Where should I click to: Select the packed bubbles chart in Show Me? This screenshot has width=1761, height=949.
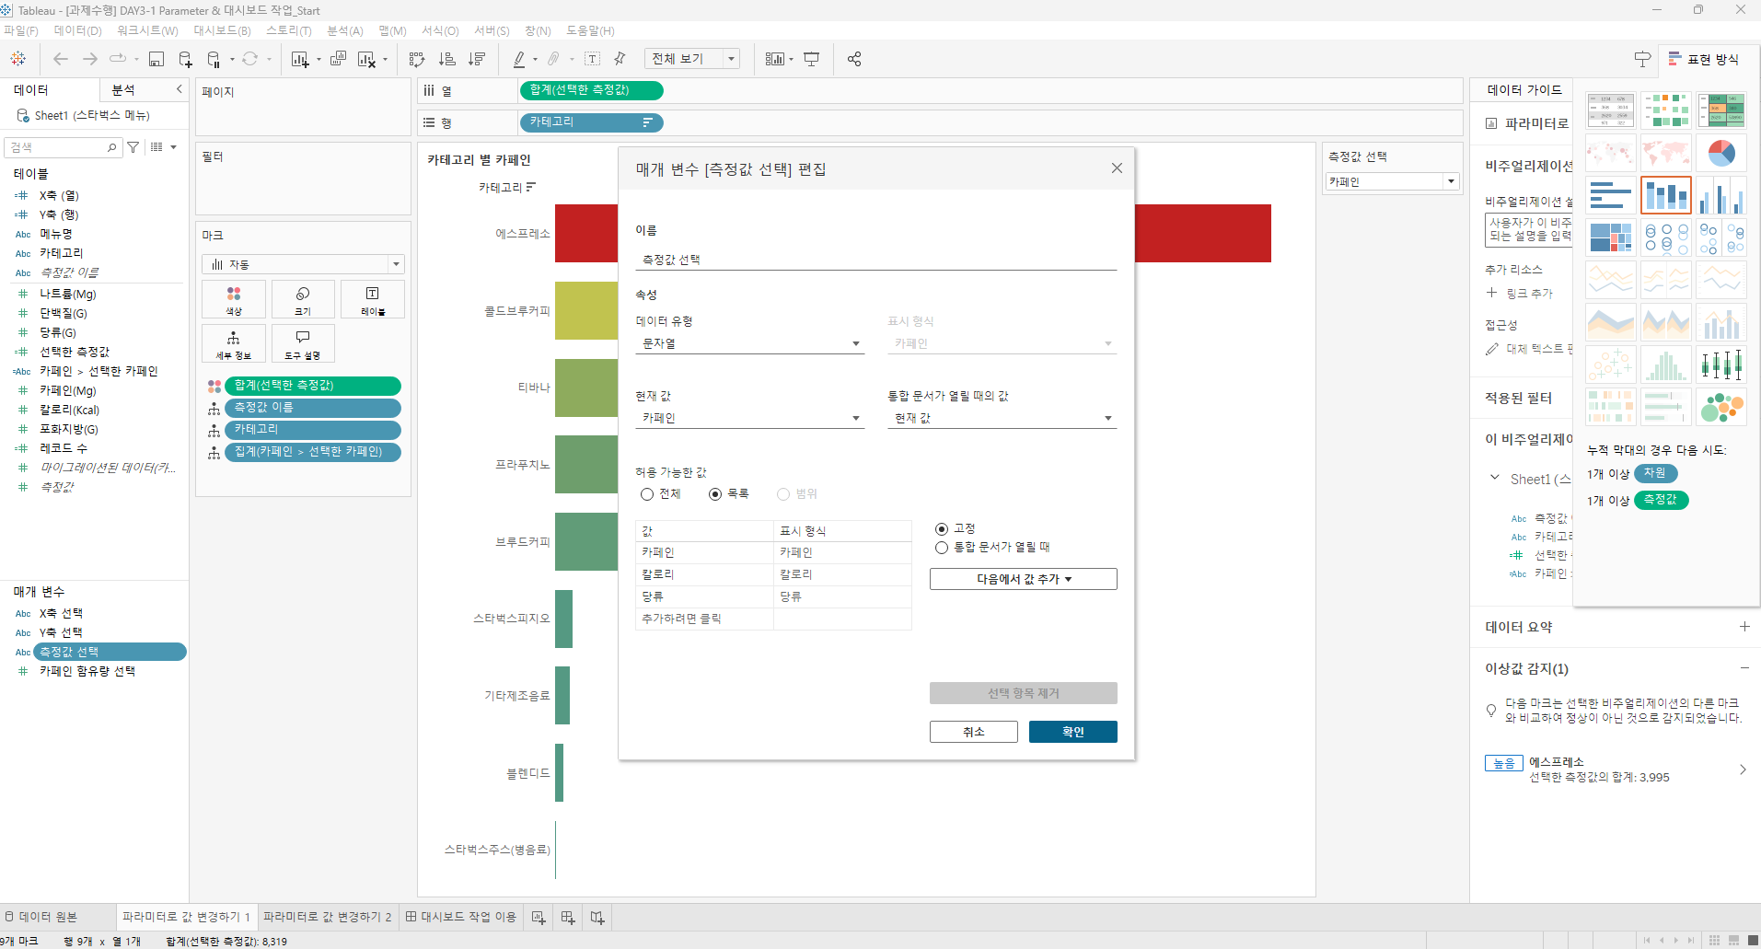coord(1721,407)
